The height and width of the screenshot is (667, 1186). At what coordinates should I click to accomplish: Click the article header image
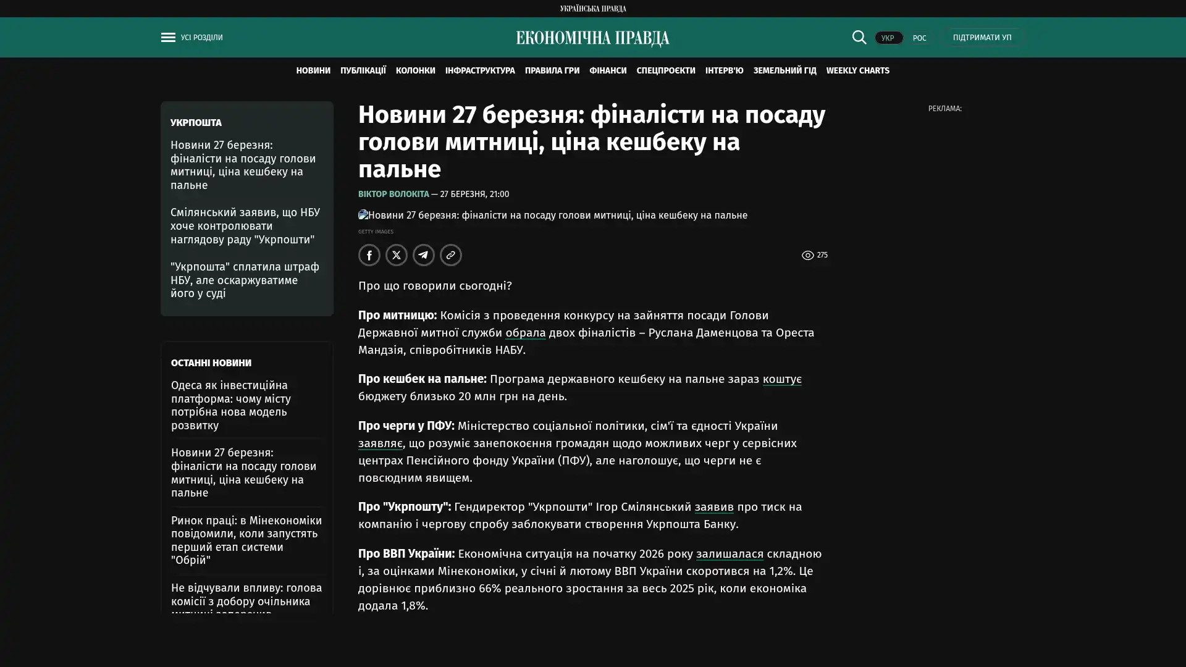click(552, 216)
